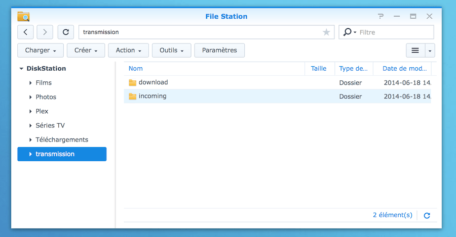Viewport: 456px width, 237px height.
Task: Add transmission to favorites with the star
Action: [326, 32]
